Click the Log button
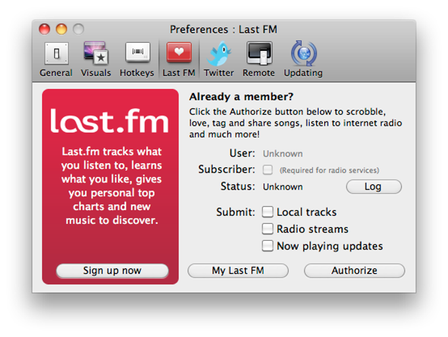Viewport: 448px width, 337px height. pos(374,187)
